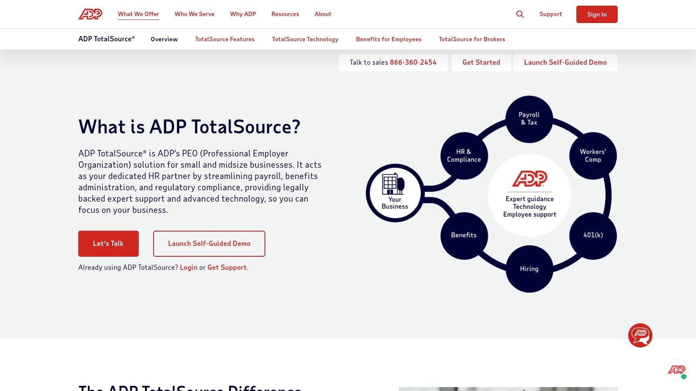Click the 'What is ADP TotalSource?' heading

coord(189,127)
